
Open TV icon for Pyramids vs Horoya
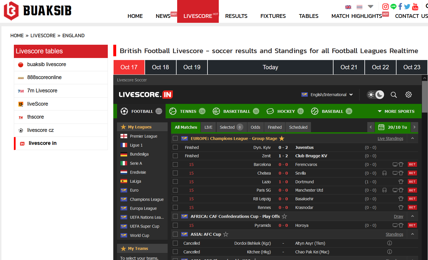pos(395,225)
